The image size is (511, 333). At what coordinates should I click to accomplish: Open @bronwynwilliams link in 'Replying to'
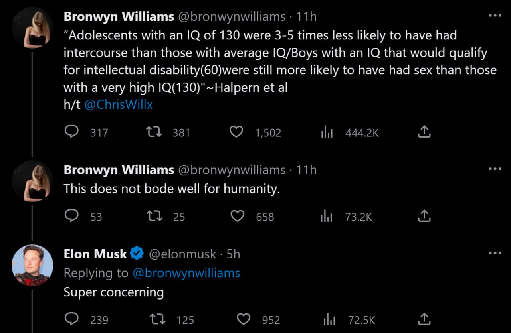(x=186, y=273)
